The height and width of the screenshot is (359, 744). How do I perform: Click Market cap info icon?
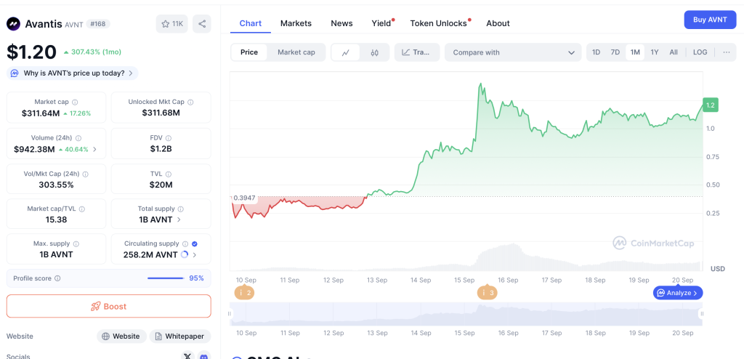click(75, 102)
